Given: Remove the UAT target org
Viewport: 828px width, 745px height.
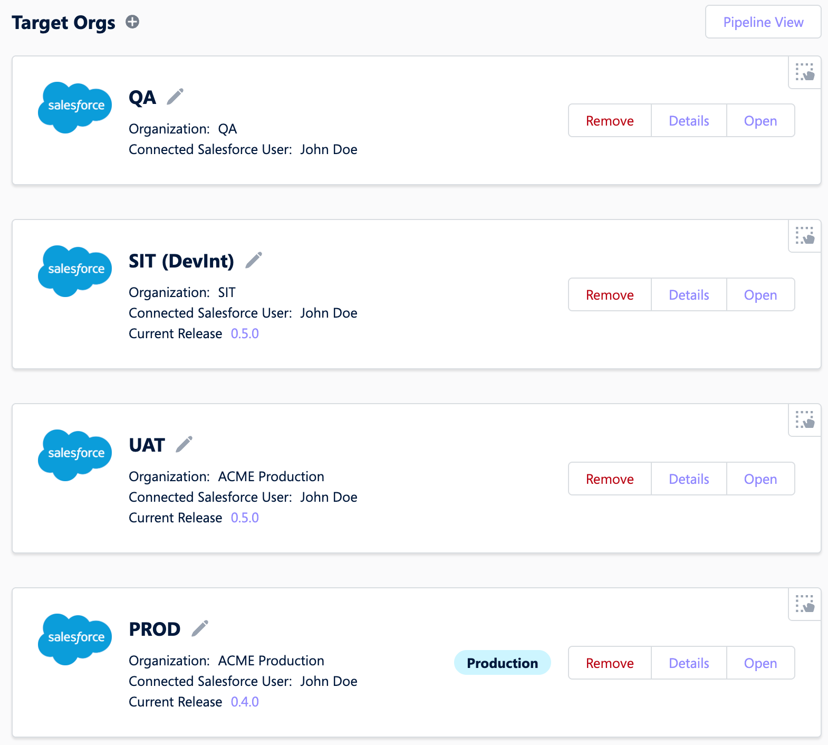Looking at the screenshot, I should pos(610,479).
